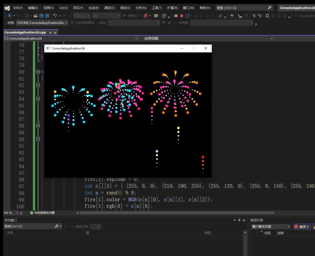This screenshot has height=256, width=315.
Task: Open the 调试(D) Debug menu
Action: 109,8
